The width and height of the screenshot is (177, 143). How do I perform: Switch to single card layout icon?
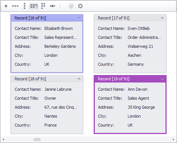point(6,6)
